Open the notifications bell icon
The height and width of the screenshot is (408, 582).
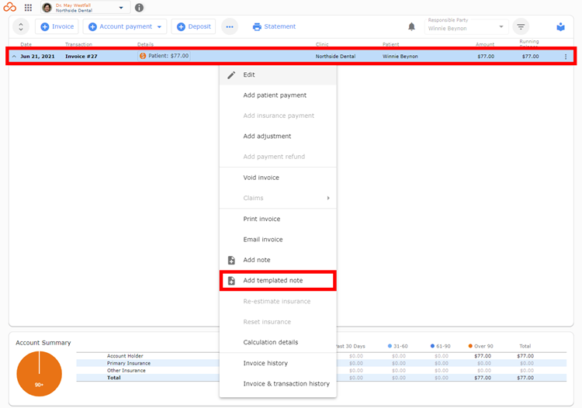(x=411, y=26)
